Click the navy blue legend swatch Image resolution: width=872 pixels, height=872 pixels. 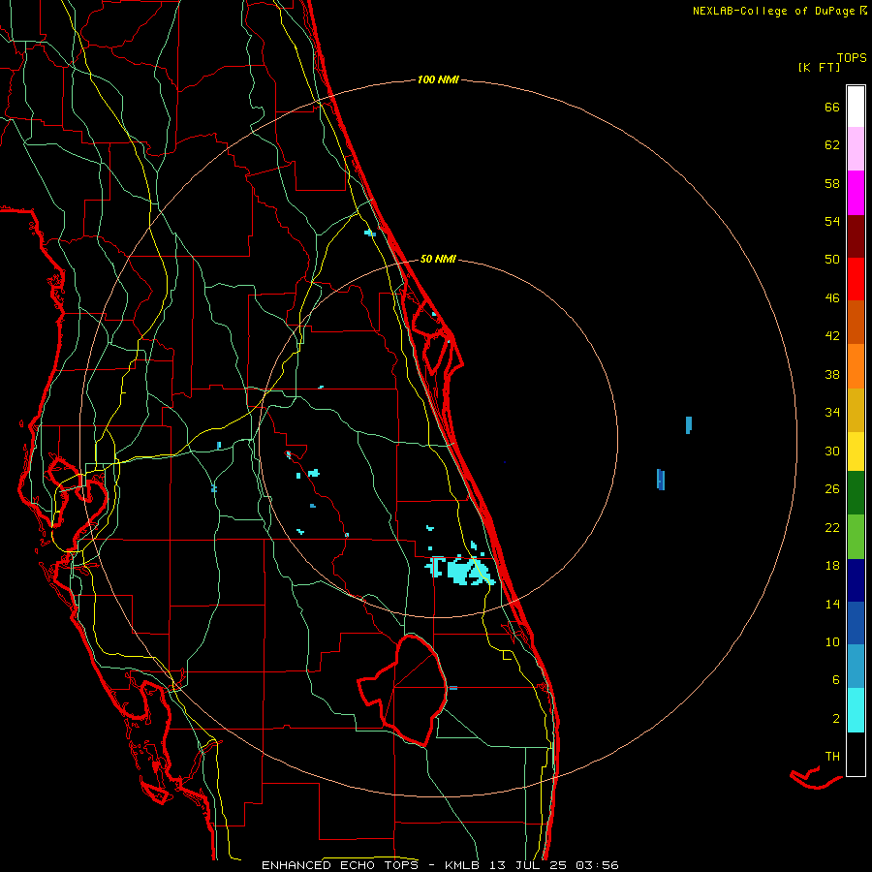point(856,580)
